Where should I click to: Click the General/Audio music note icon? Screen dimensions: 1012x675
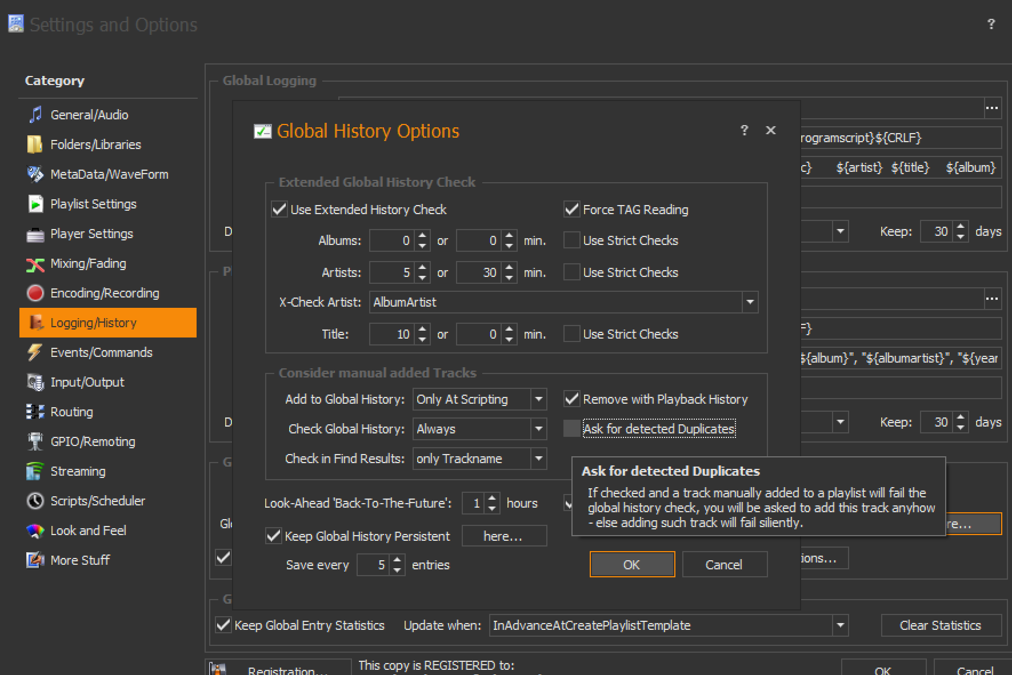(35, 115)
